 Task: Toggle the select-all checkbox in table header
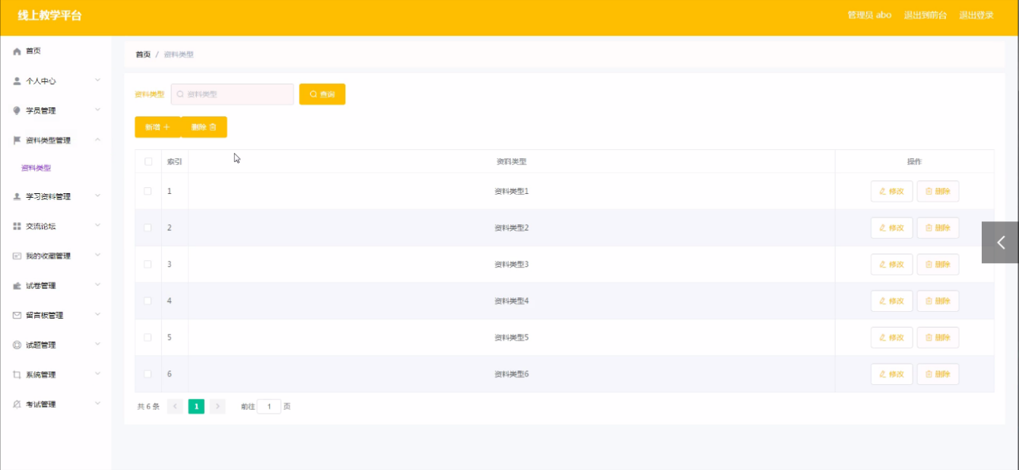pyautogui.click(x=148, y=161)
